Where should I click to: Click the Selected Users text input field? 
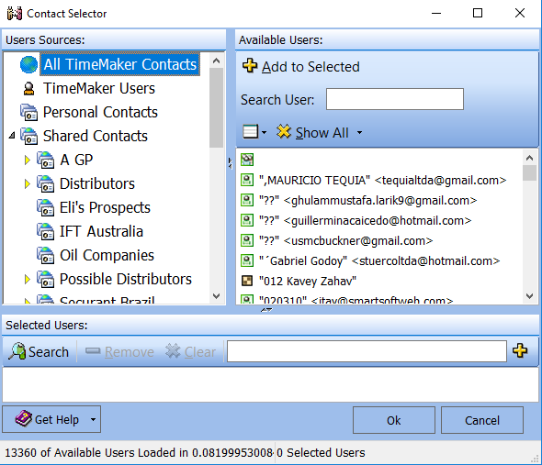click(x=367, y=351)
